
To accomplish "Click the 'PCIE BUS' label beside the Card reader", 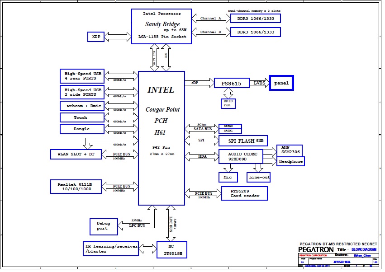I will pos(204,193).
